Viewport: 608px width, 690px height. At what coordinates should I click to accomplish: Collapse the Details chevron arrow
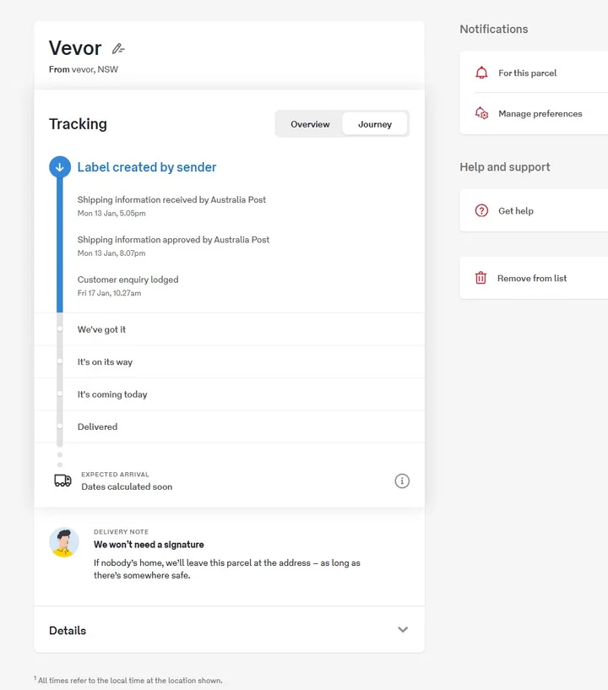coord(403,630)
